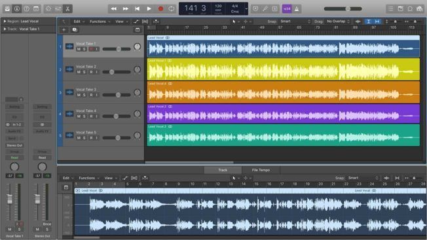Click the Vocal Take 2 track waveform icon
The width and height of the screenshot is (427, 240).
click(x=69, y=69)
